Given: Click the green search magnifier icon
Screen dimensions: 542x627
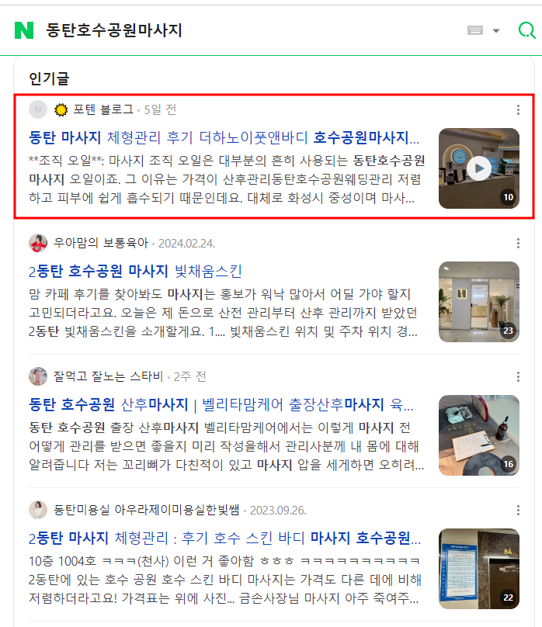Looking at the screenshot, I should [526, 30].
